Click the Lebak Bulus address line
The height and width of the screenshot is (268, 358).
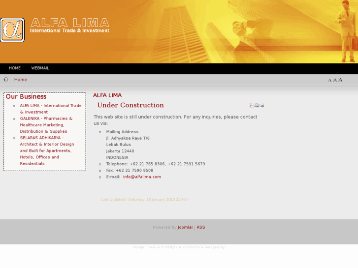119,145
